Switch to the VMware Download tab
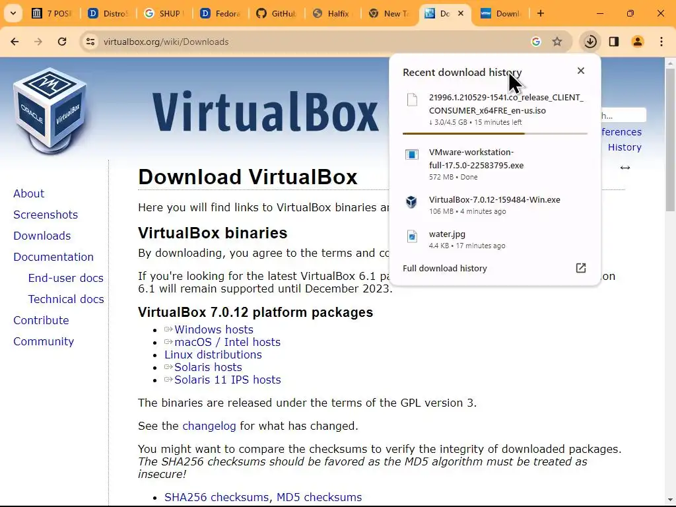Viewport: 676px width, 507px height. (x=502, y=13)
